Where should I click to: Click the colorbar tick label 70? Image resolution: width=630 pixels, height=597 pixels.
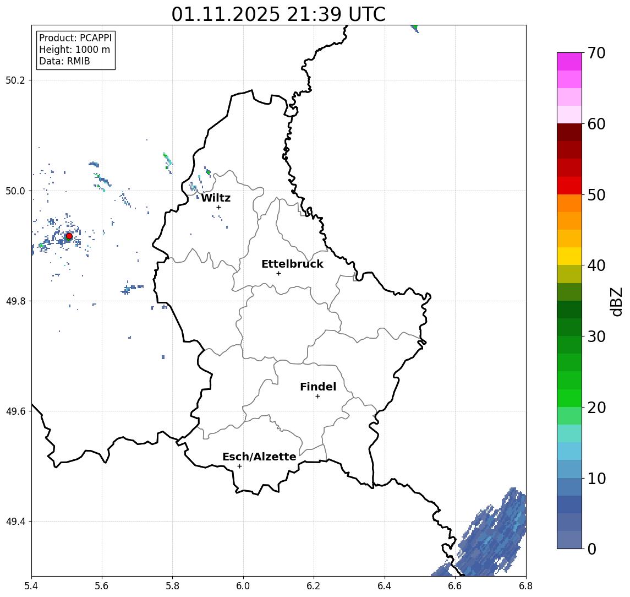pos(596,53)
